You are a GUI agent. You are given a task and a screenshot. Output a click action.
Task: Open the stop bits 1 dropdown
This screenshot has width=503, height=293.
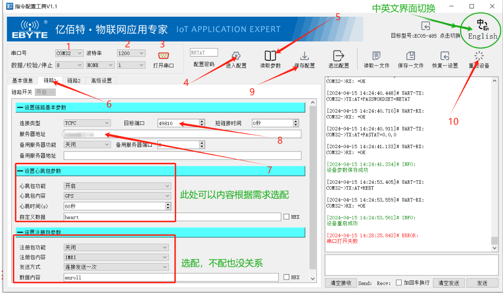click(x=131, y=65)
